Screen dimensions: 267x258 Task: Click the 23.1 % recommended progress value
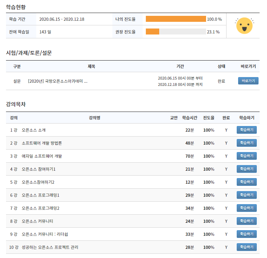(x=213, y=32)
